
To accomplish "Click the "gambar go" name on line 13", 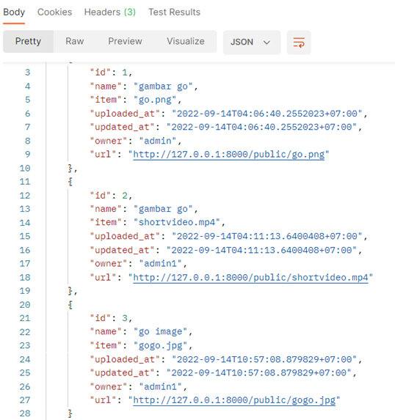I will click(163, 209).
